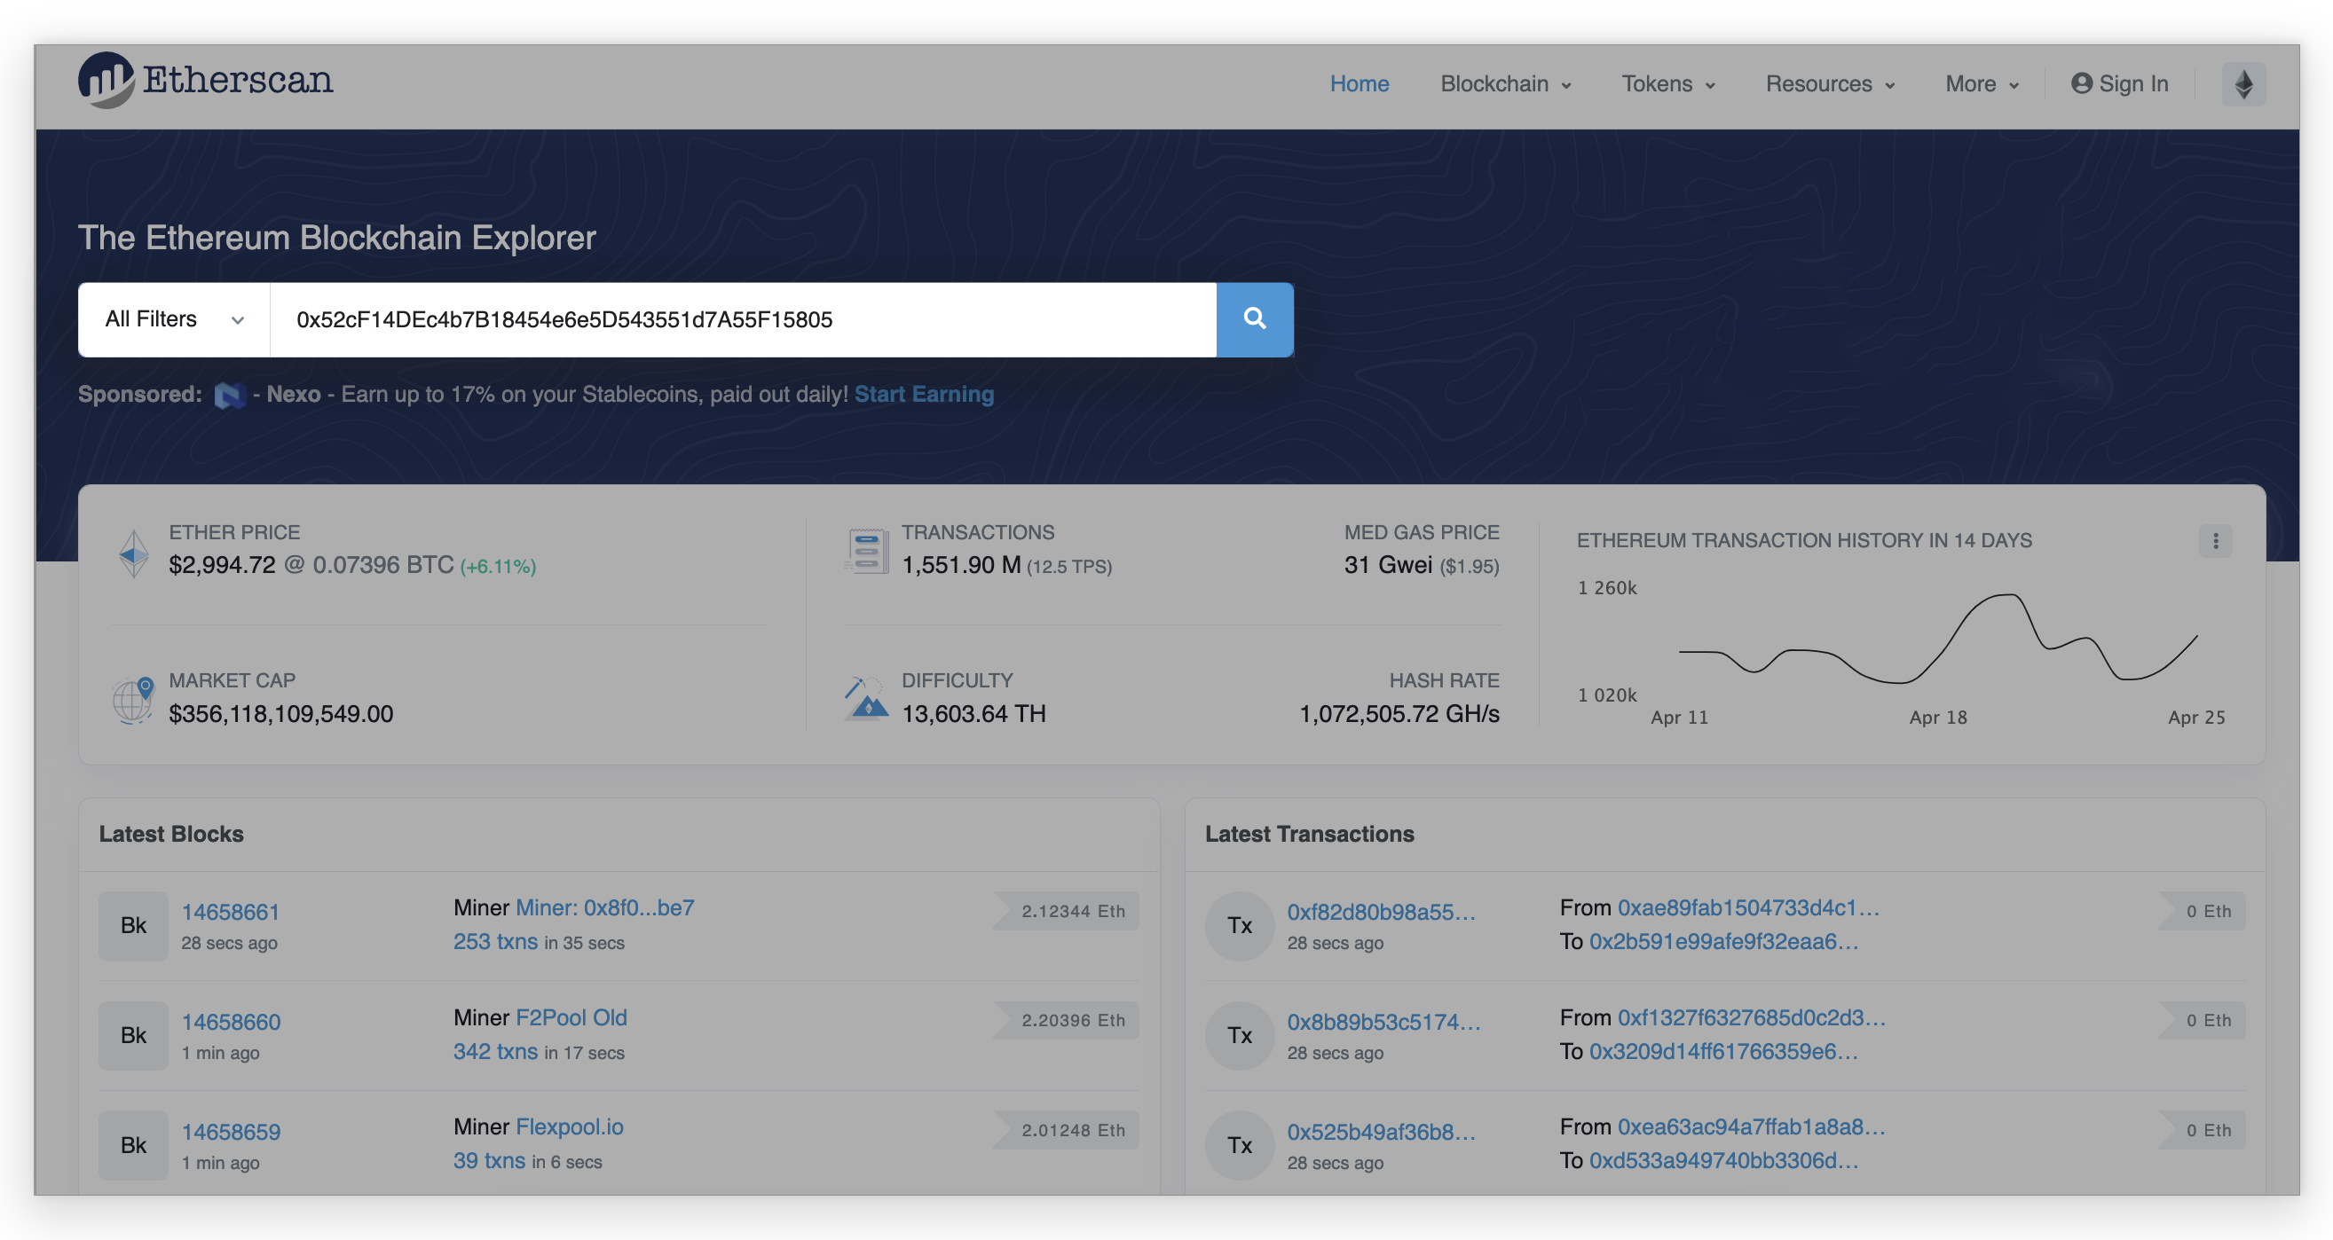Image resolution: width=2333 pixels, height=1240 pixels.
Task: Click the 2.20396 Eth reward badge
Action: click(x=1067, y=1021)
